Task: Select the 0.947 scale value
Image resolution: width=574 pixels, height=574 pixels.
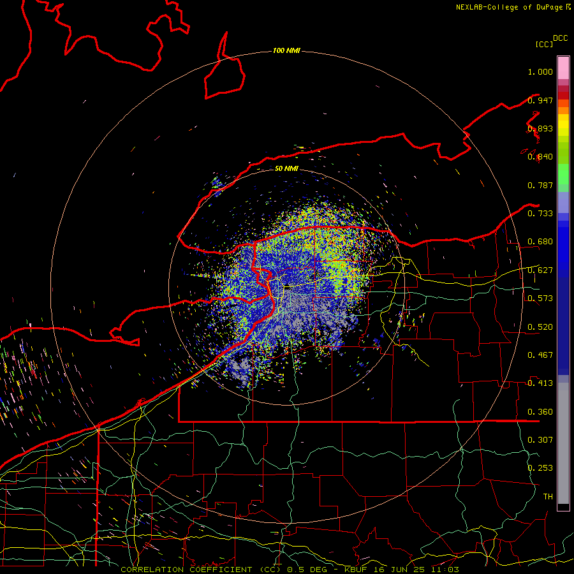Action: point(540,100)
